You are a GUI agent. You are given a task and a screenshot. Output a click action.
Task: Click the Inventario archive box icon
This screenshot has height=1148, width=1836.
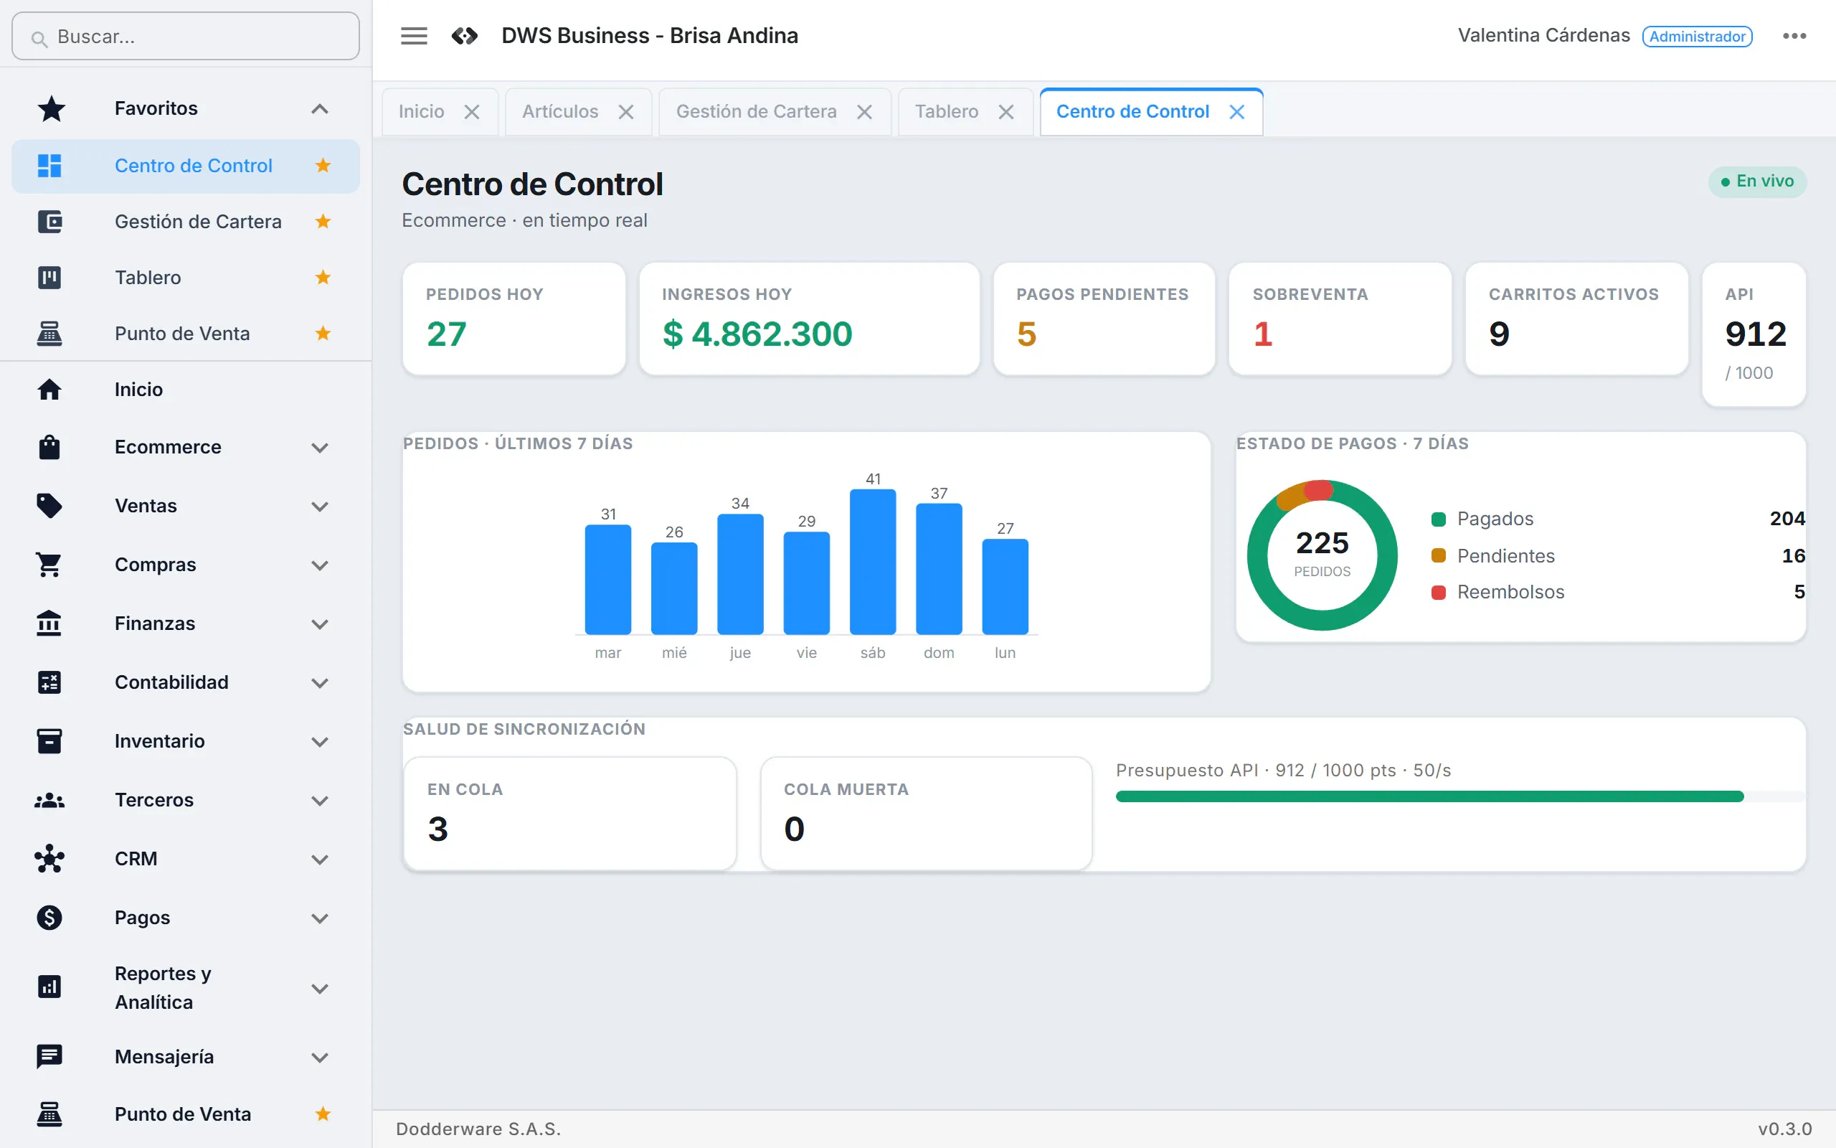pyautogui.click(x=49, y=741)
